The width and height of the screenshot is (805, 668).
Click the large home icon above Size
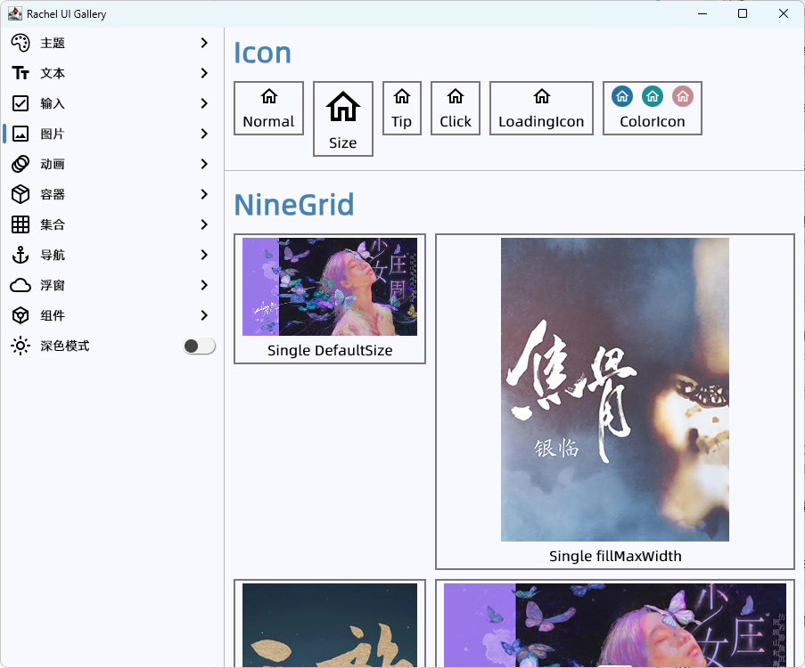(343, 106)
